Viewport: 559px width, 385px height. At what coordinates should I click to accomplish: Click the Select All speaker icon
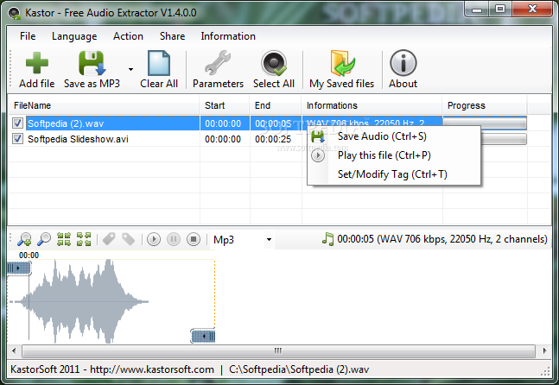coord(274,63)
